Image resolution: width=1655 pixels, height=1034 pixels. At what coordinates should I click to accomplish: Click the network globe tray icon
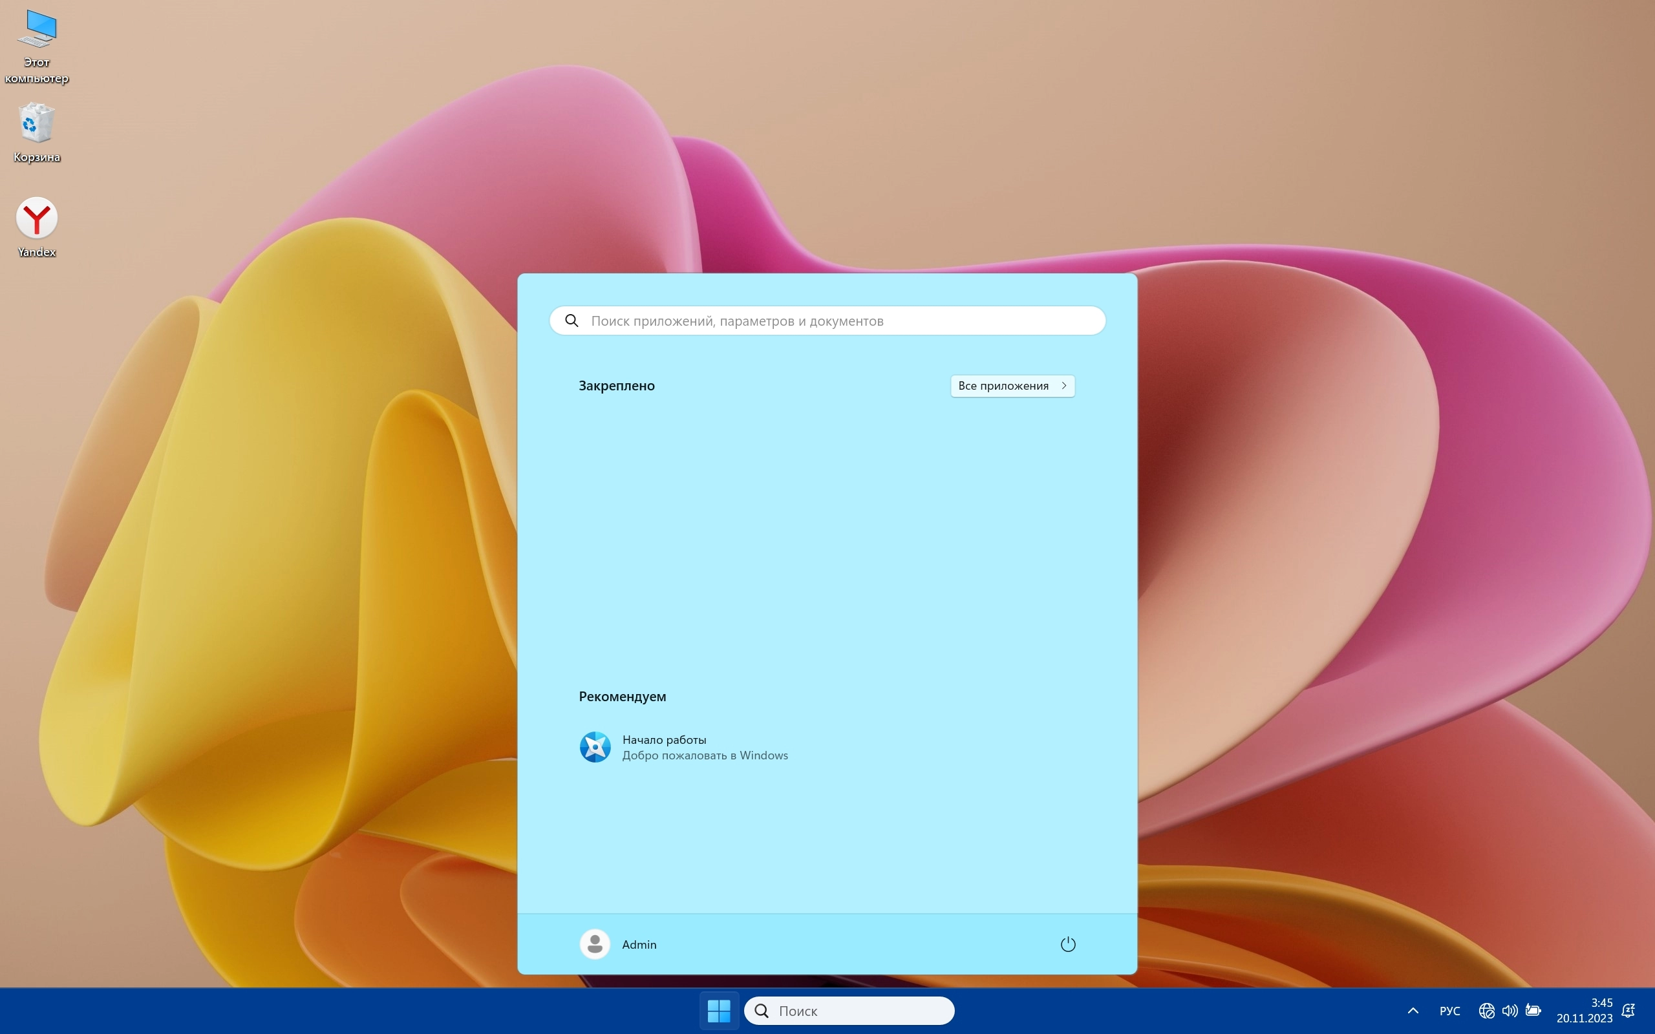coord(1486,1010)
